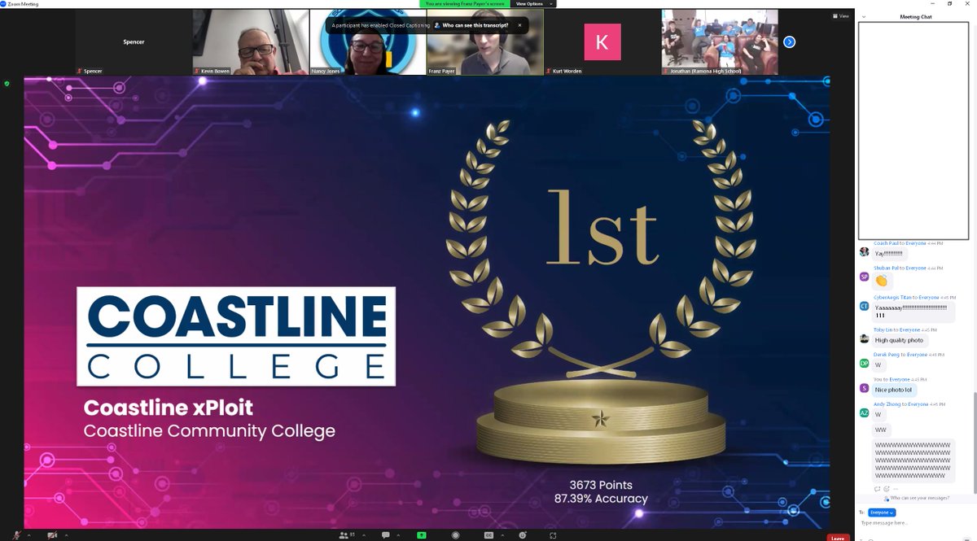Open the View Options dropdown

[534, 3]
